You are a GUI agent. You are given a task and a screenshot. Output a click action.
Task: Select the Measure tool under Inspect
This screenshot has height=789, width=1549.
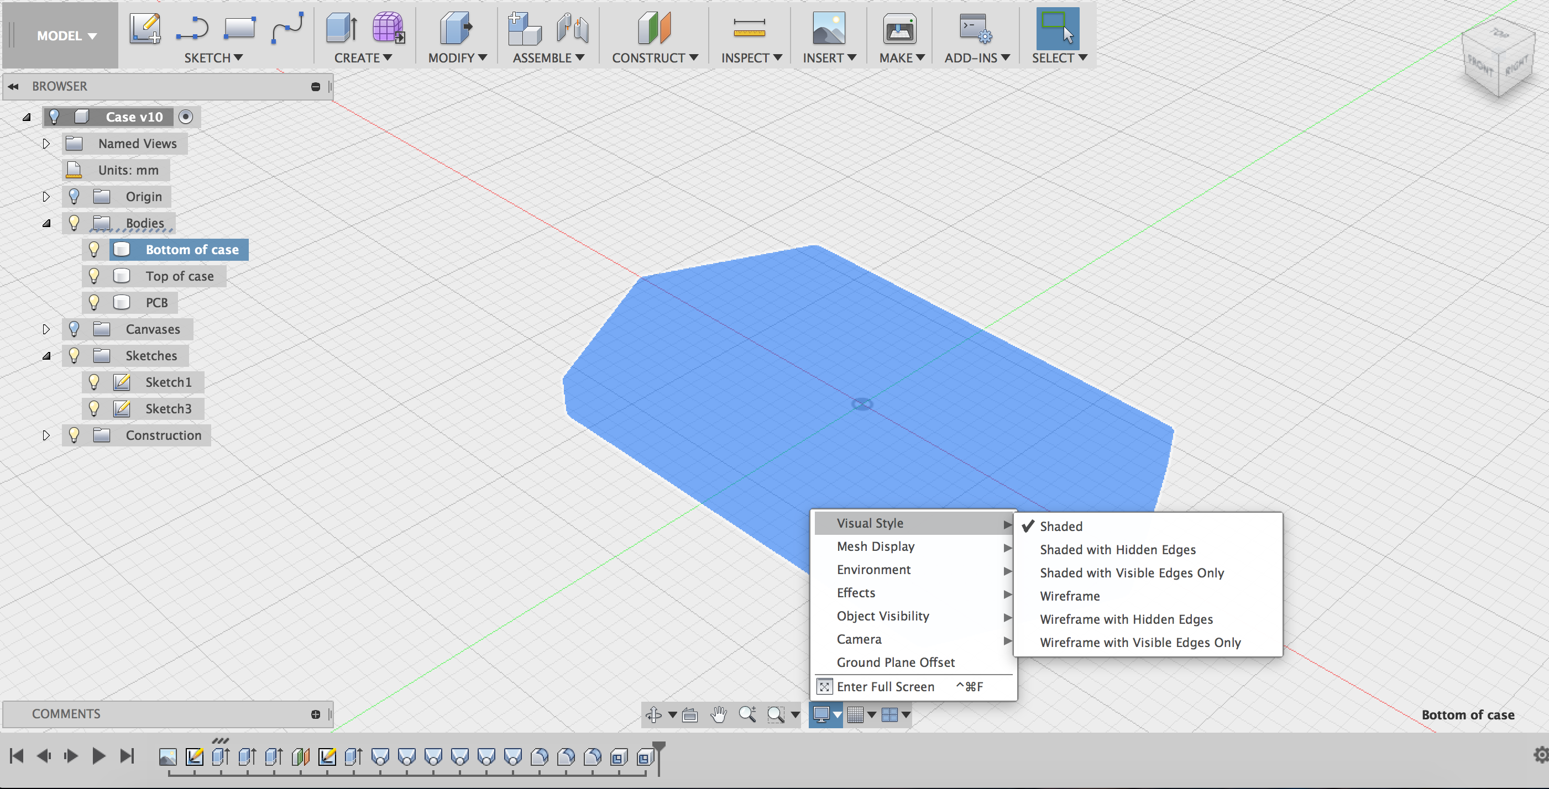tap(749, 28)
